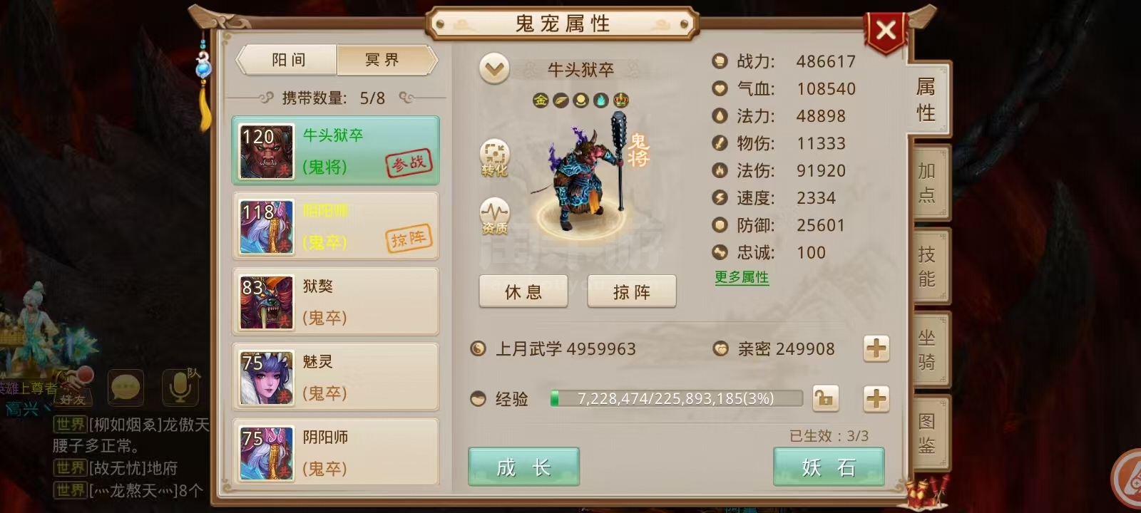
Task: Tap the microphone voice chat icon
Action: (179, 388)
